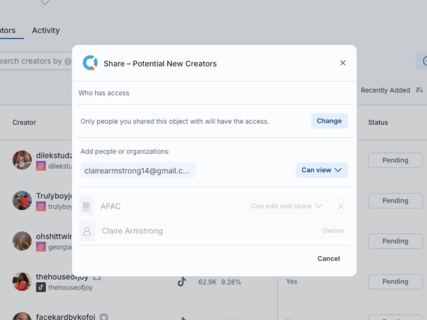
Task: Click Pending status for thehouseofjoy
Action: coord(395,282)
